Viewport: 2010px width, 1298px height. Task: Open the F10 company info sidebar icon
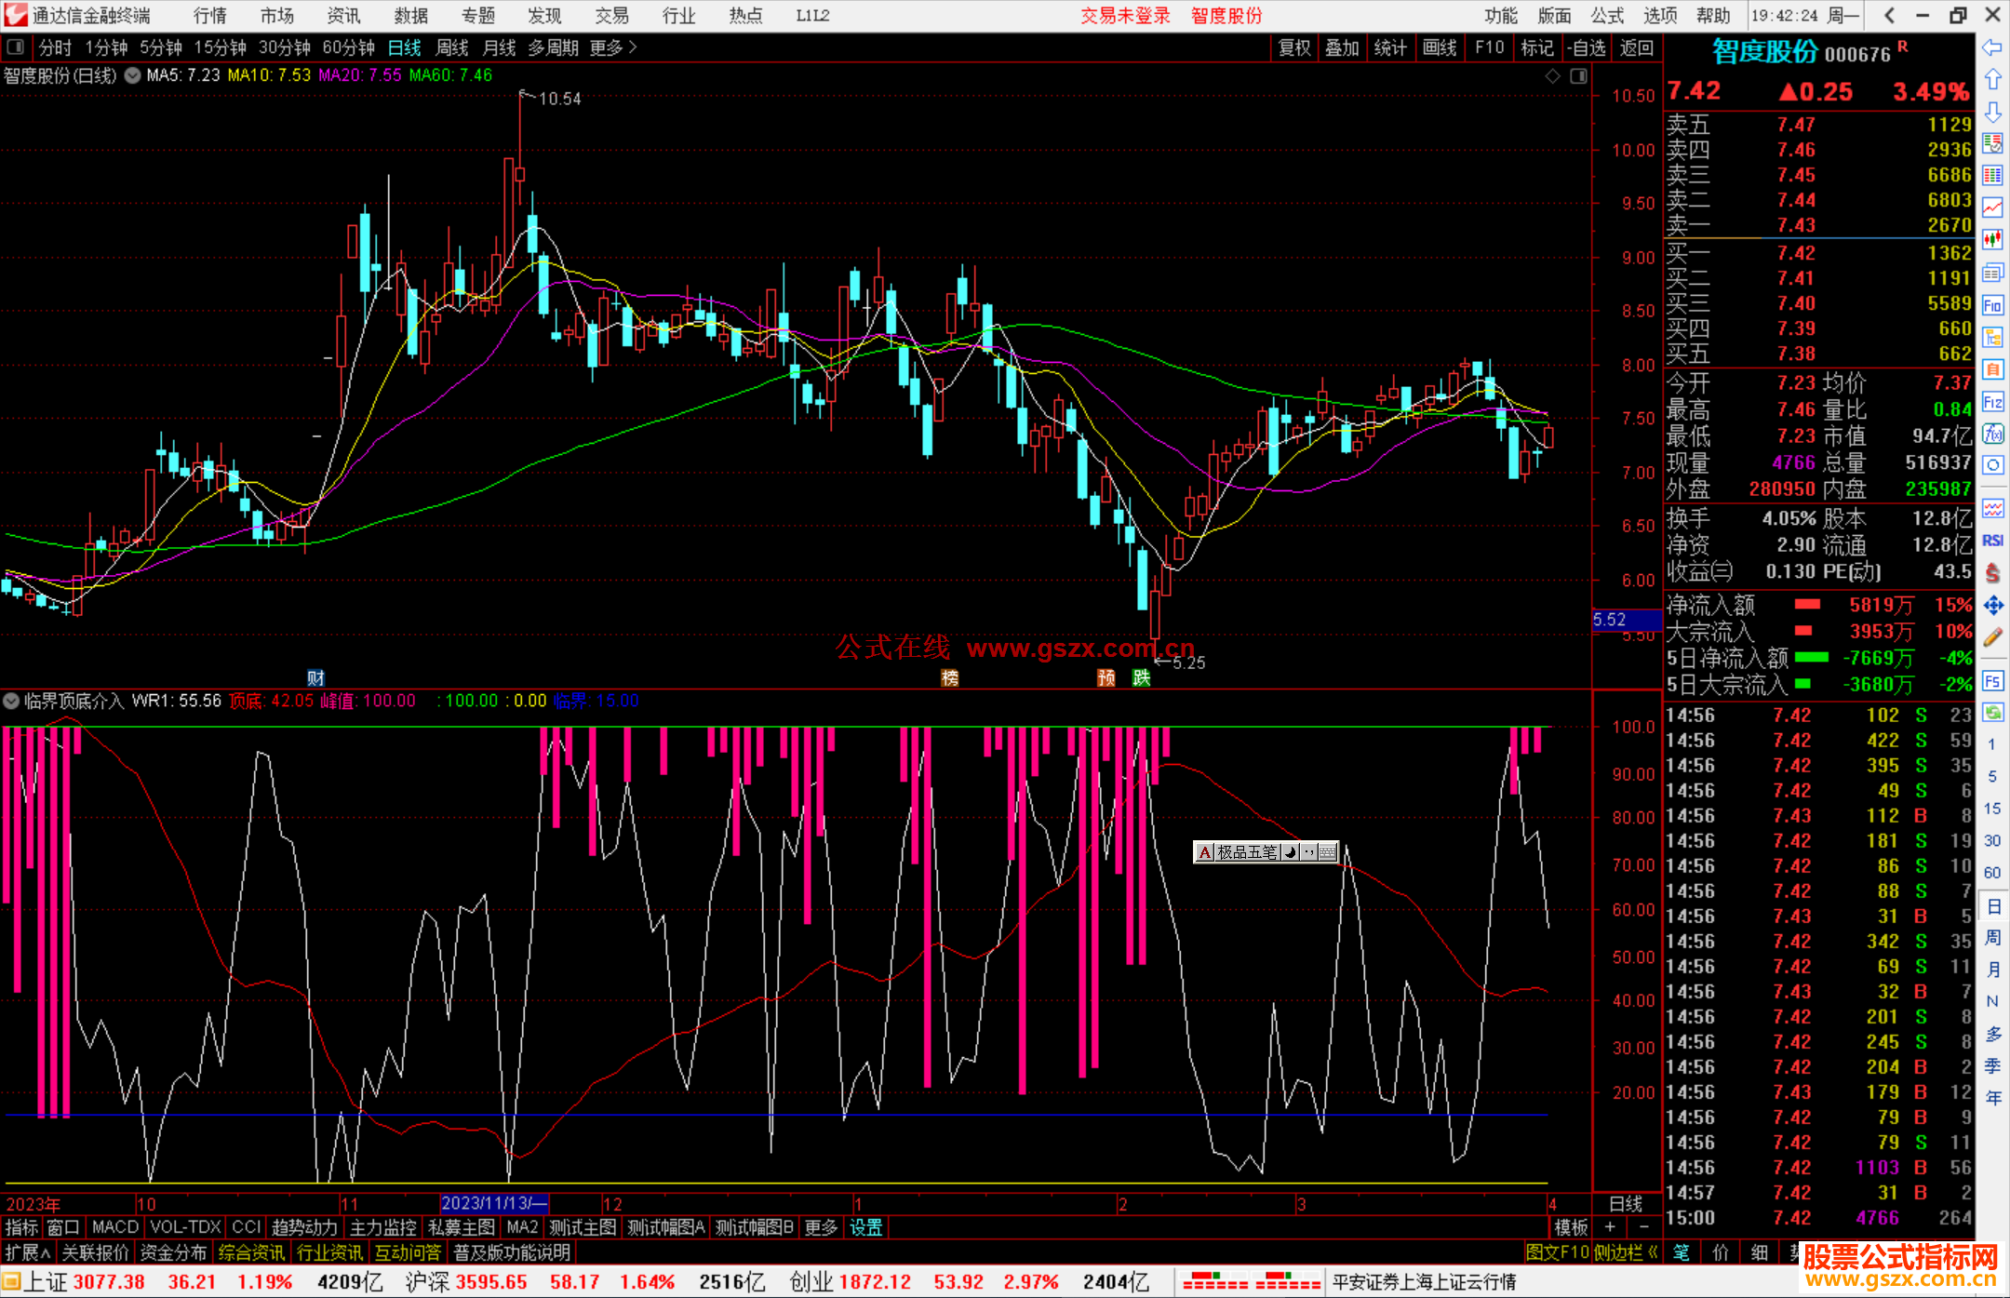pyautogui.click(x=1992, y=305)
